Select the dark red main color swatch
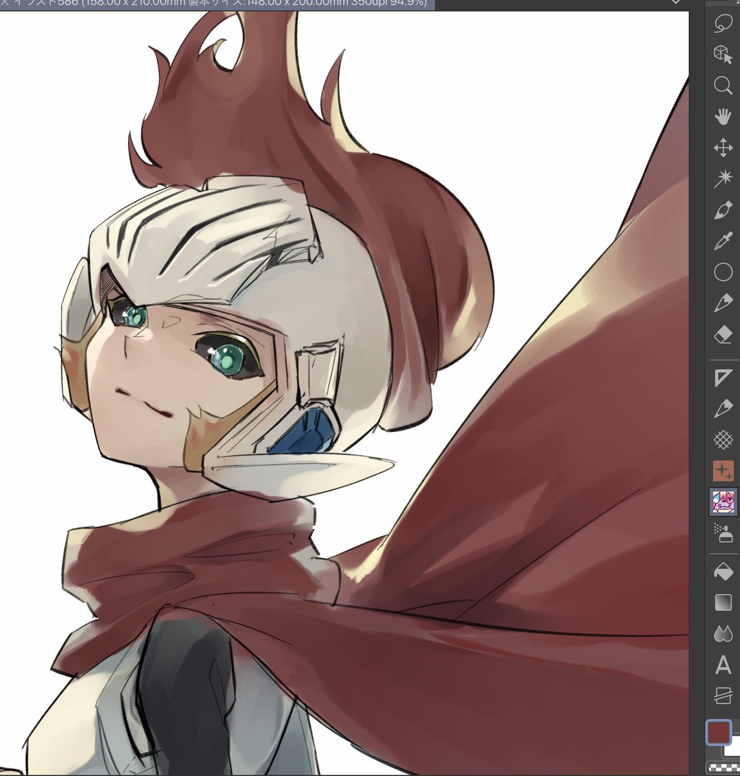This screenshot has width=740, height=776. [x=719, y=733]
